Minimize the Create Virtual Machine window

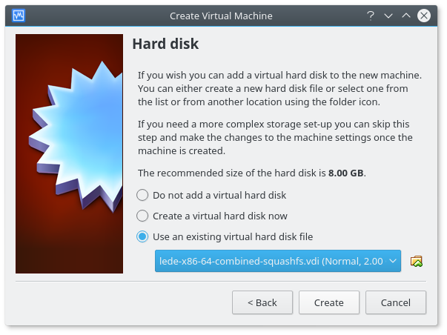tap(388, 15)
